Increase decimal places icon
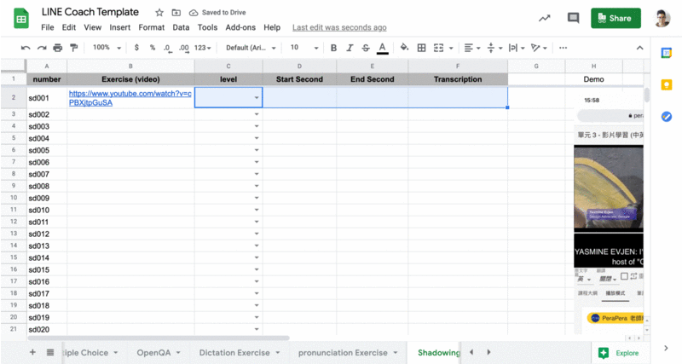The height and width of the screenshot is (364, 682). [184, 48]
